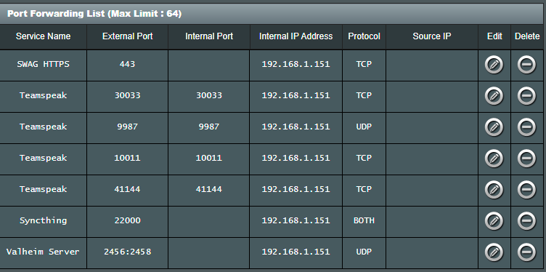The image size is (546, 272).
Task: Edit the Teamspeak 10011 port rule
Action: (x=494, y=159)
